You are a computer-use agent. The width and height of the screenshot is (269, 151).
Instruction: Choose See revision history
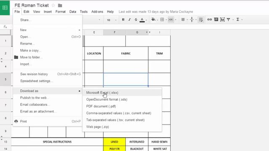pyautogui.click(x=47, y=74)
